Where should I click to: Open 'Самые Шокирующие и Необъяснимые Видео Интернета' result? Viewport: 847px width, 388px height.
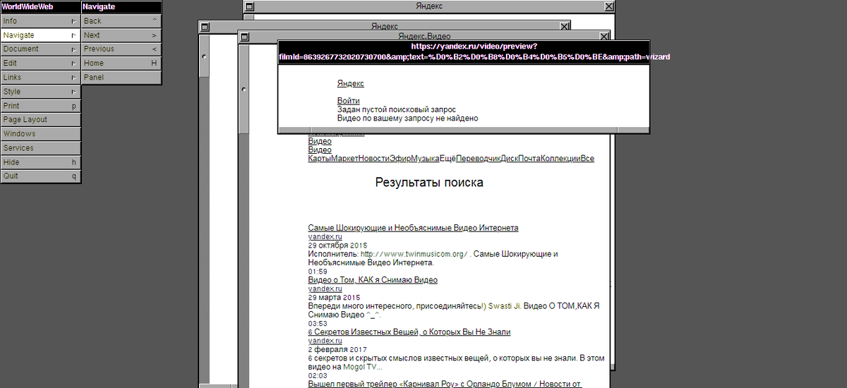413,228
